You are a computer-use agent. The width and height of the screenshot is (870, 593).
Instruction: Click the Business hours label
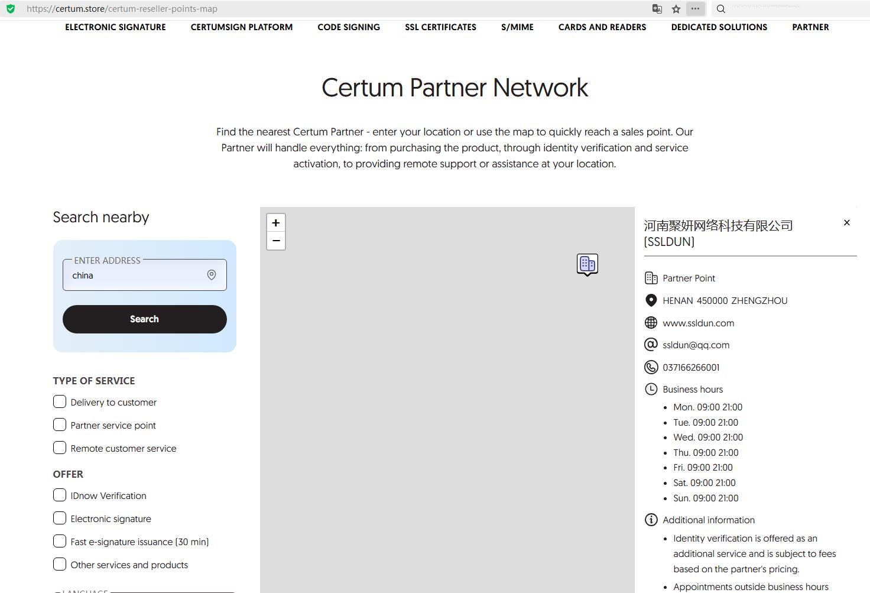coord(693,390)
